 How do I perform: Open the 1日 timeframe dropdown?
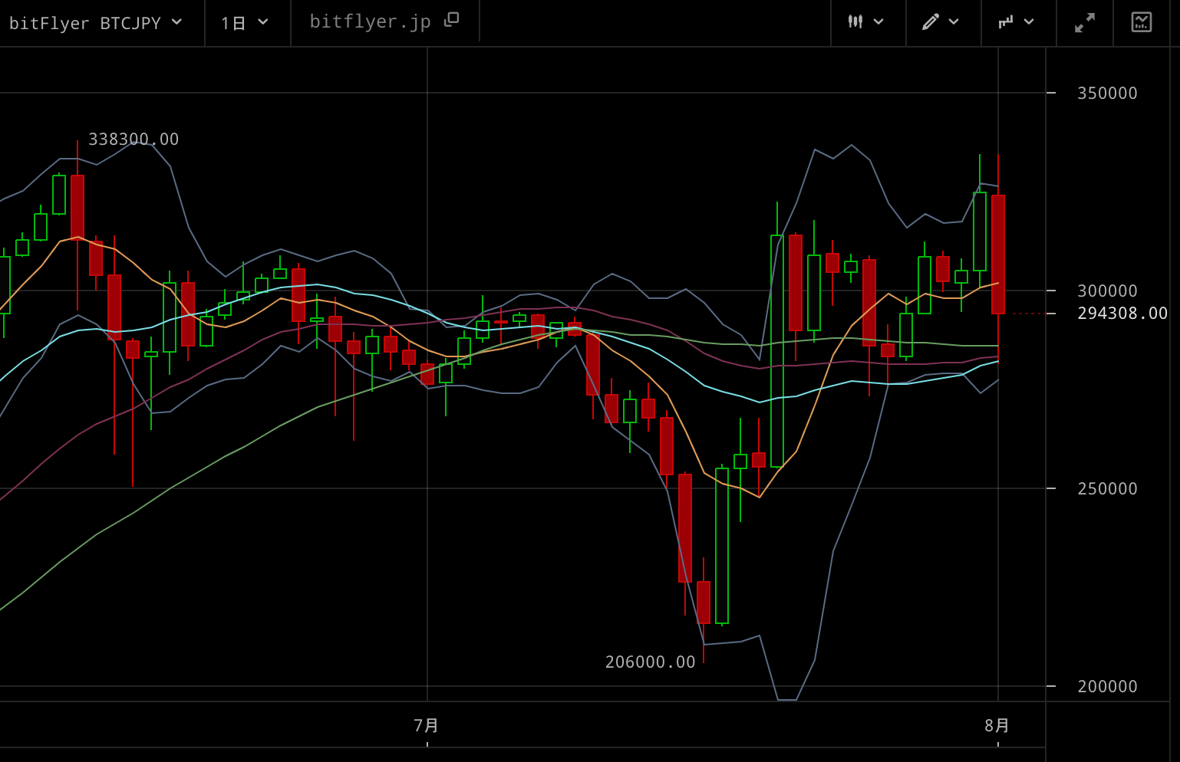pos(245,23)
